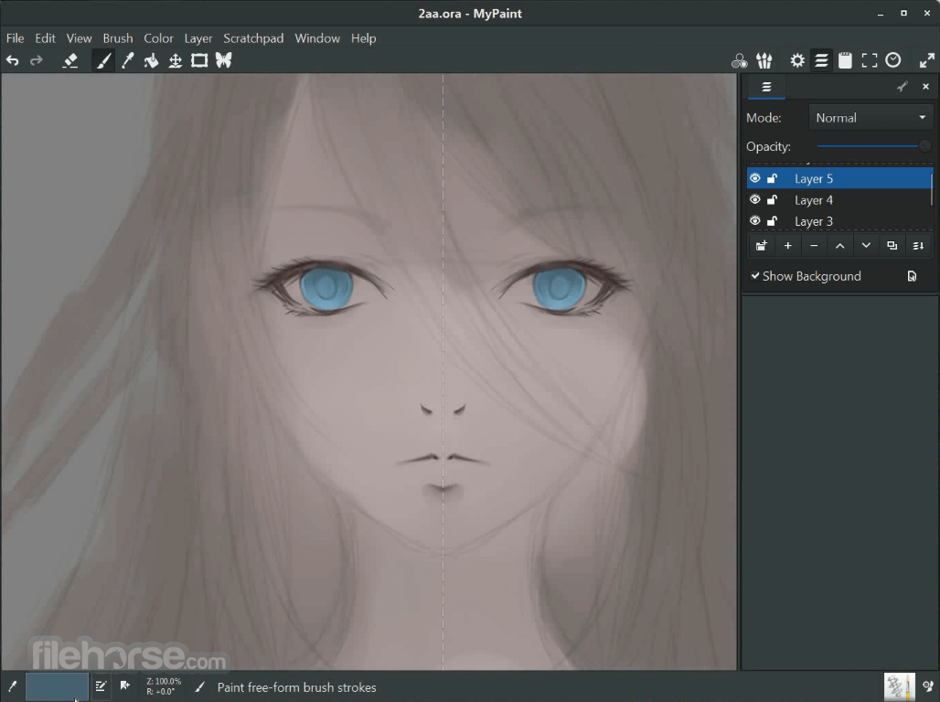The width and height of the screenshot is (940, 702).
Task: Open the Window menu
Action: (x=317, y=38)
